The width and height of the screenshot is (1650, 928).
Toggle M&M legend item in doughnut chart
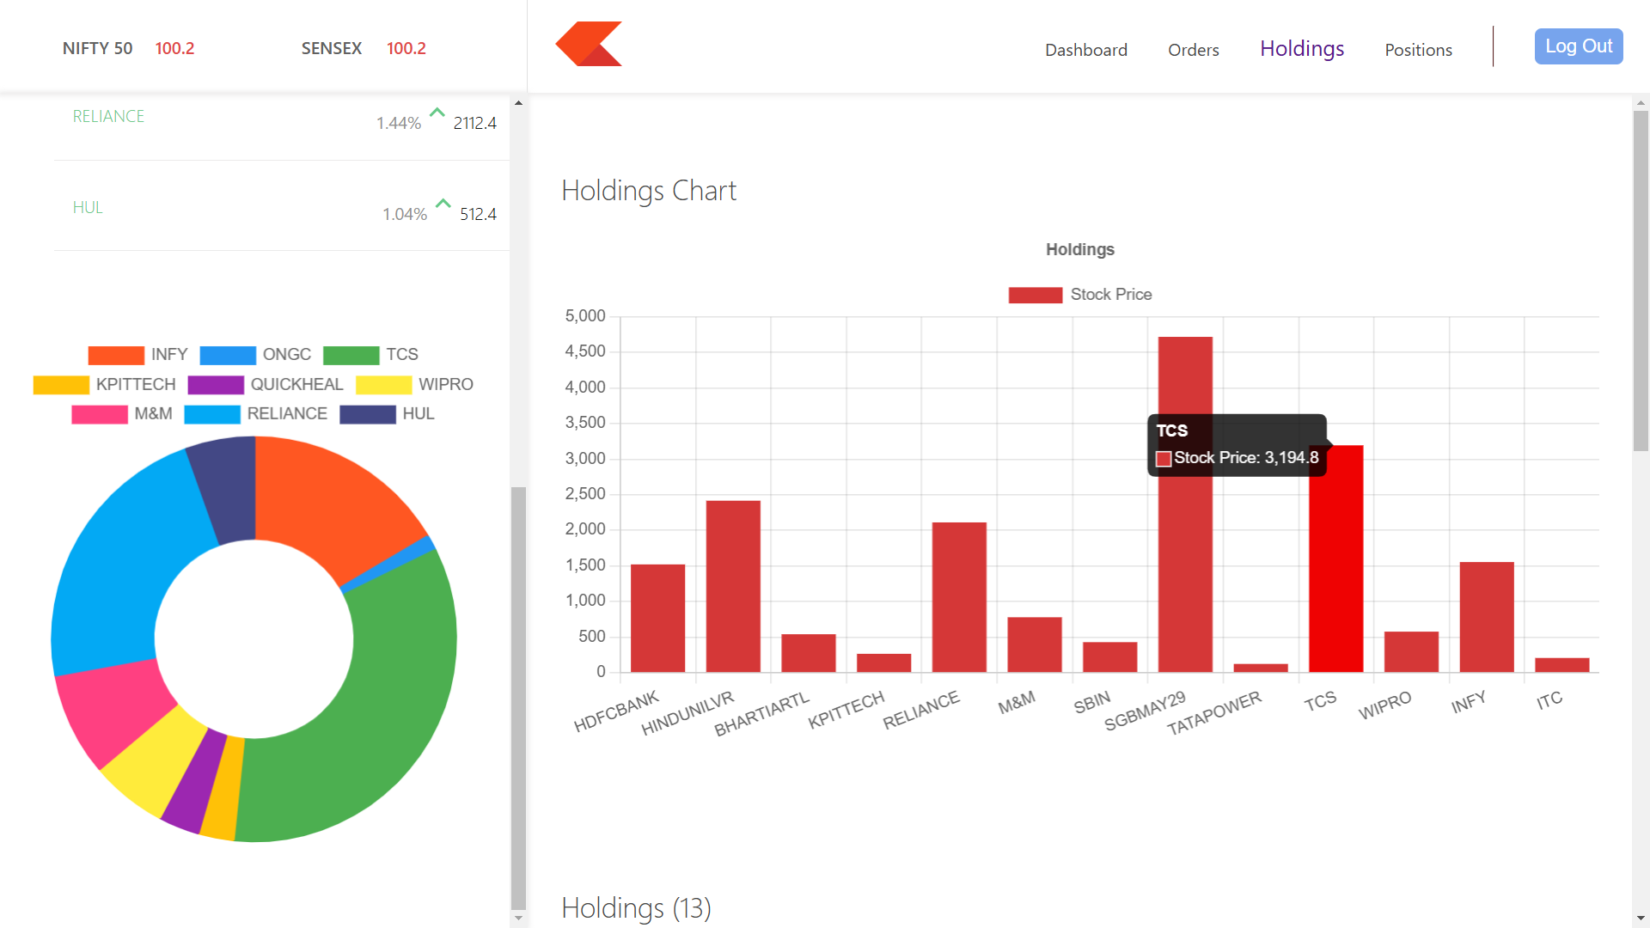[x=122, y=414]
